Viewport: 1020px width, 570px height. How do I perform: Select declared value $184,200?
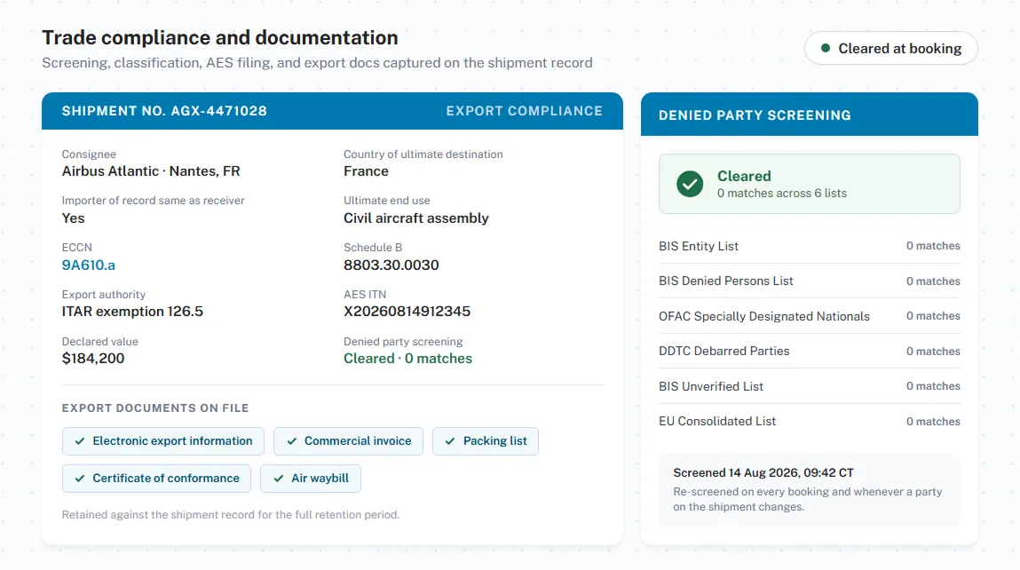93,359
